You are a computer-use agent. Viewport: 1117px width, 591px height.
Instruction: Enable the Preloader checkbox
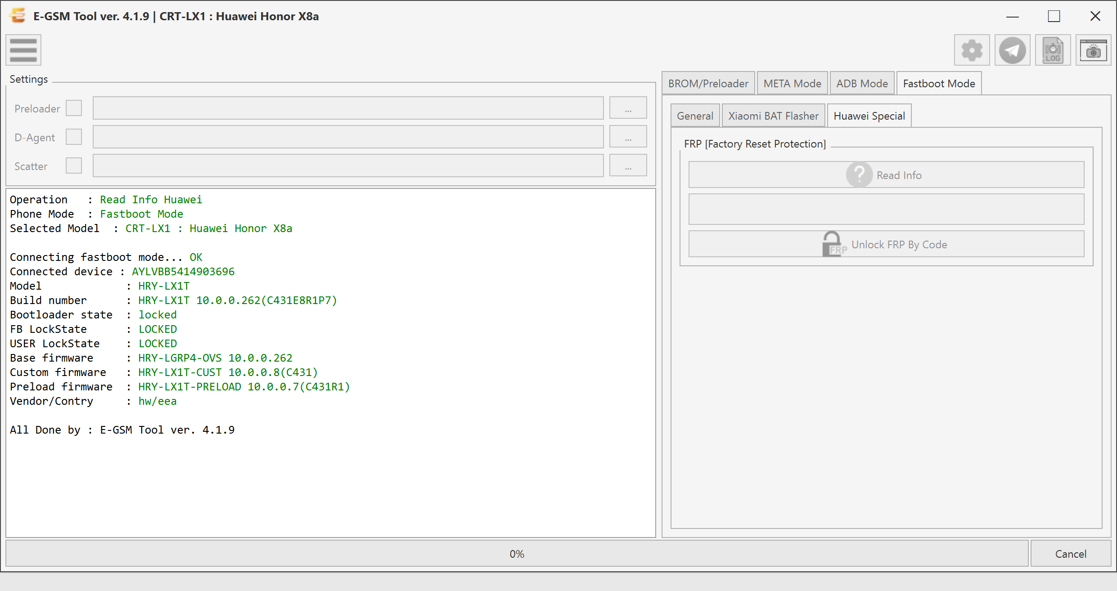(74, 108)
